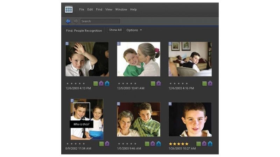The width and height of the screenshot is (280, 157).
Task: Open the Window menu
Action: 121,9
